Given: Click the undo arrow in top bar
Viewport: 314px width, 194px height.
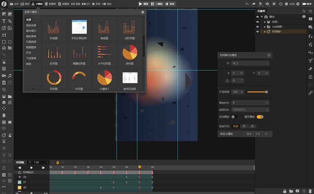Looking at the screenshot, I should (x=247, y=4).
